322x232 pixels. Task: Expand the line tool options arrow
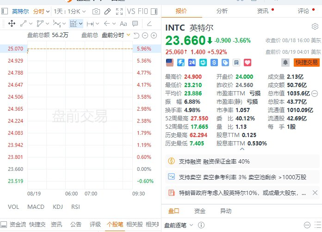(x=31, y=24)
